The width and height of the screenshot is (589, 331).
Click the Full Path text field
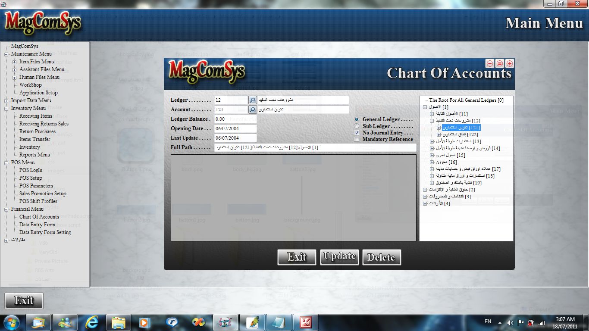pyautogui.click(x=315, y=147)
